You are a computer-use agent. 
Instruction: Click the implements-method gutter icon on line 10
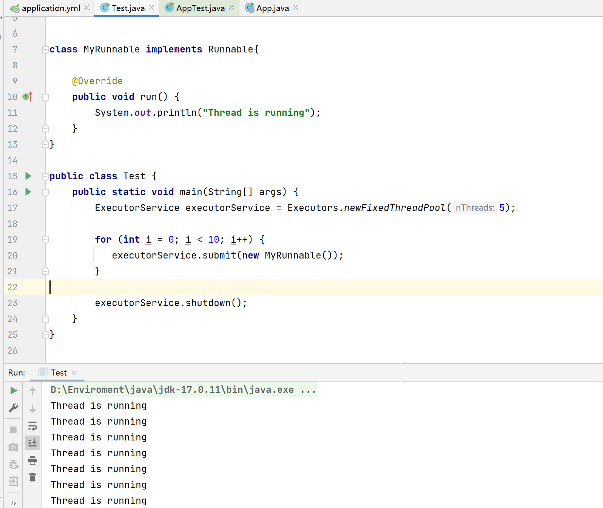[x=28, y=97]
